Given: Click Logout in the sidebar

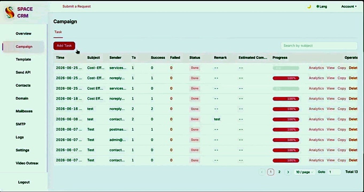Looking at the screenshot, I should click(24, 182).
